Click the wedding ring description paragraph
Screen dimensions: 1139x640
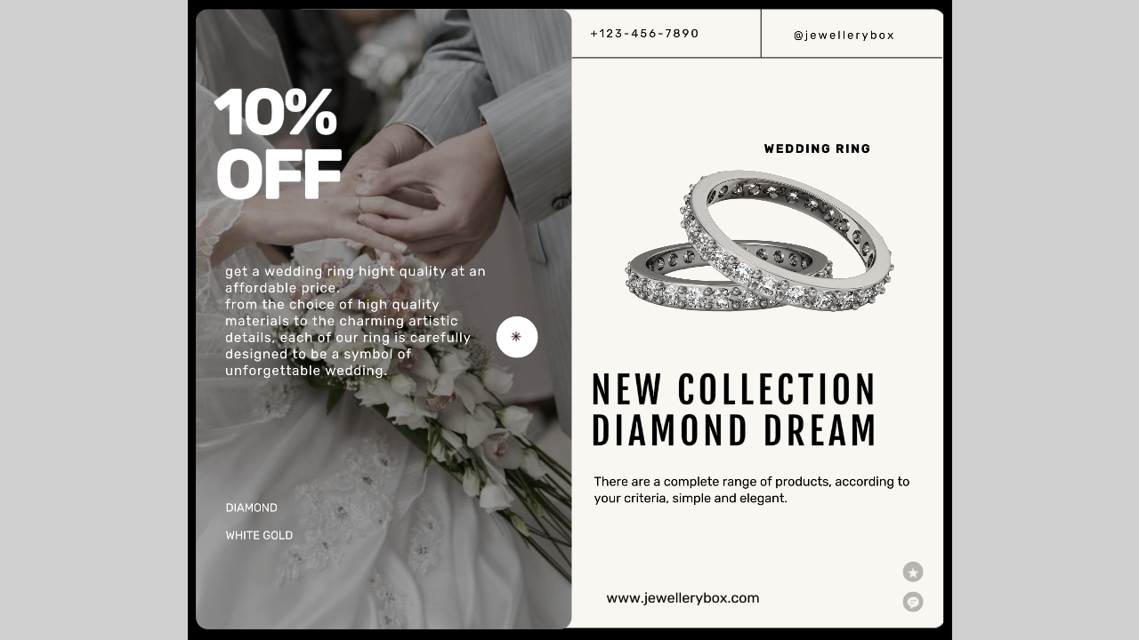355,321
